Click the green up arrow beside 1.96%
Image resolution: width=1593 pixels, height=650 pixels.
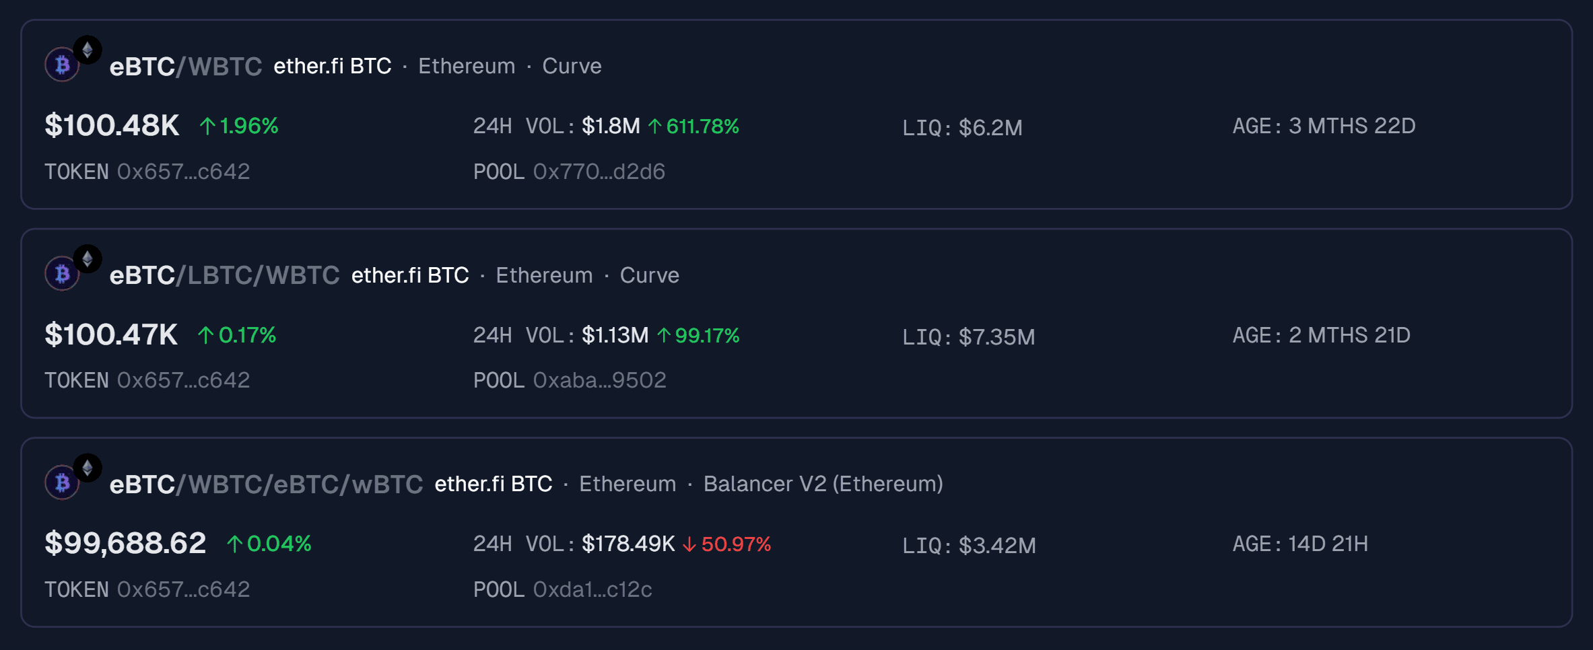click(x=207, y=126)
